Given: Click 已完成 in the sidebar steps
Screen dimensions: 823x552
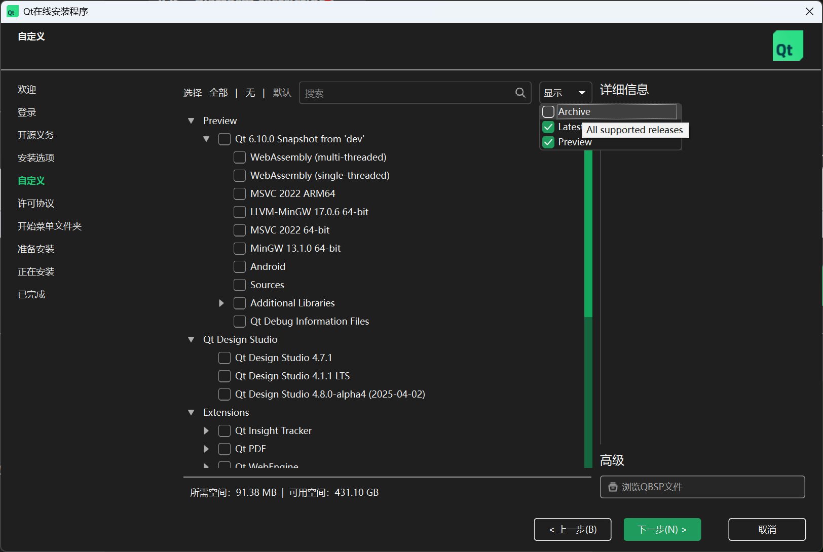Looking at the screenshot, I should tap(31, 295).
